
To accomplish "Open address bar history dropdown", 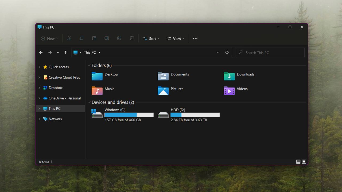I will point(217,53).
